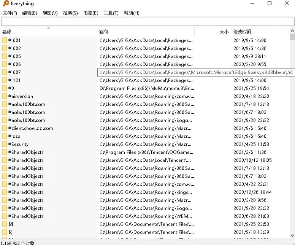Viewport: 295px width, 245px height.
Task: Select the #0 folder icon
Action: [5, 88]
